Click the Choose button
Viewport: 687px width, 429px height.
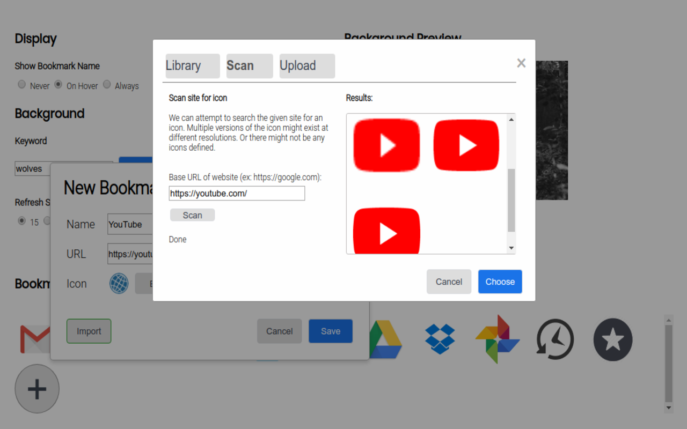[500, 282]
